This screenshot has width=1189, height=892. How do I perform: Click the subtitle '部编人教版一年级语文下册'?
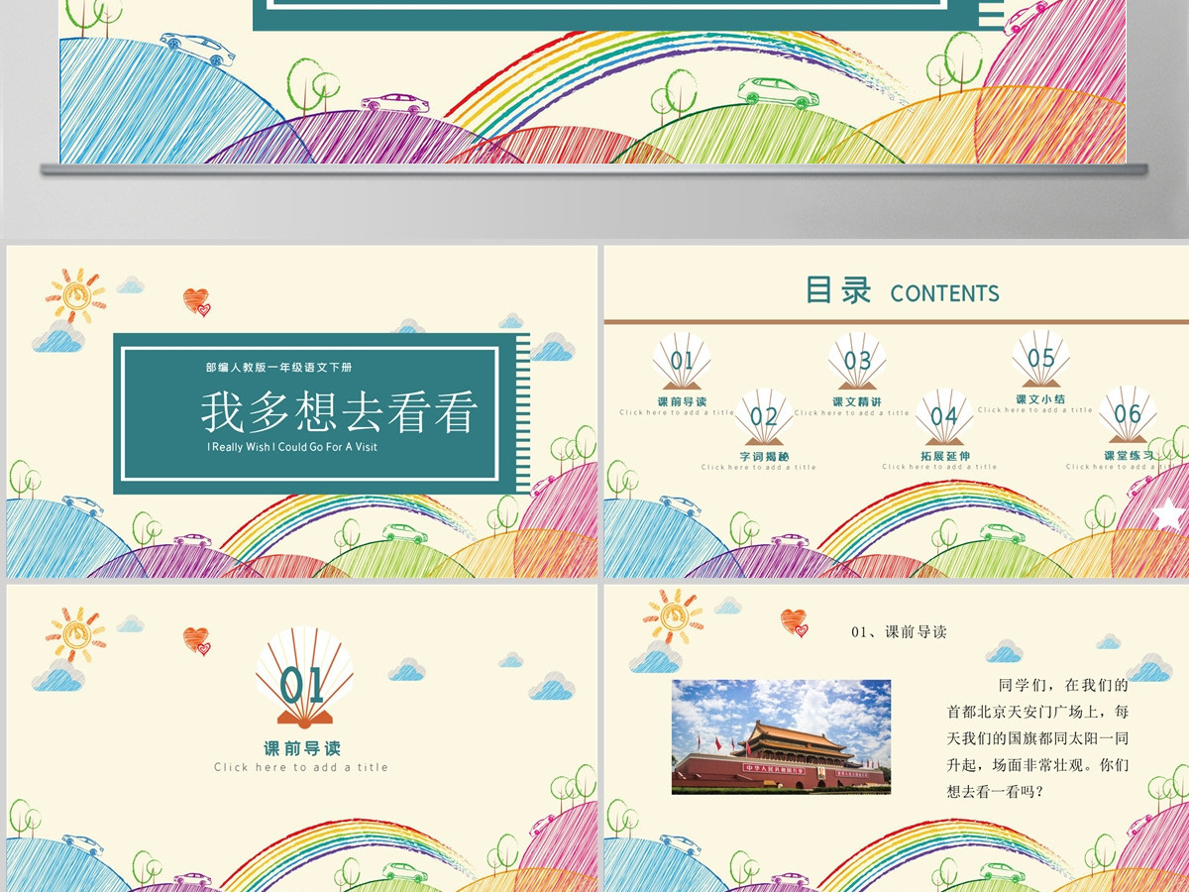point(278,367)
